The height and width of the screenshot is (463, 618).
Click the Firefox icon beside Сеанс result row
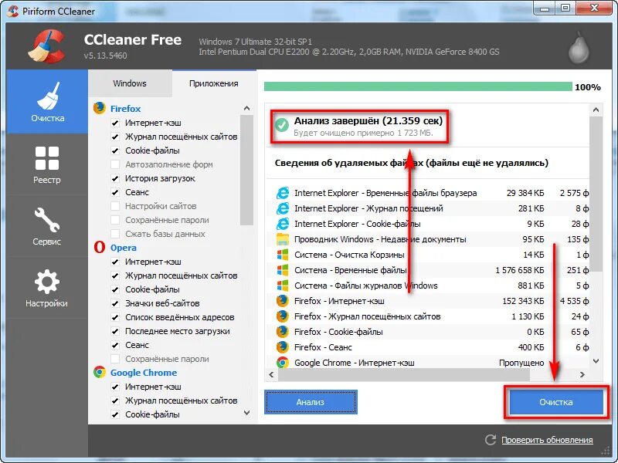point(282,346)
